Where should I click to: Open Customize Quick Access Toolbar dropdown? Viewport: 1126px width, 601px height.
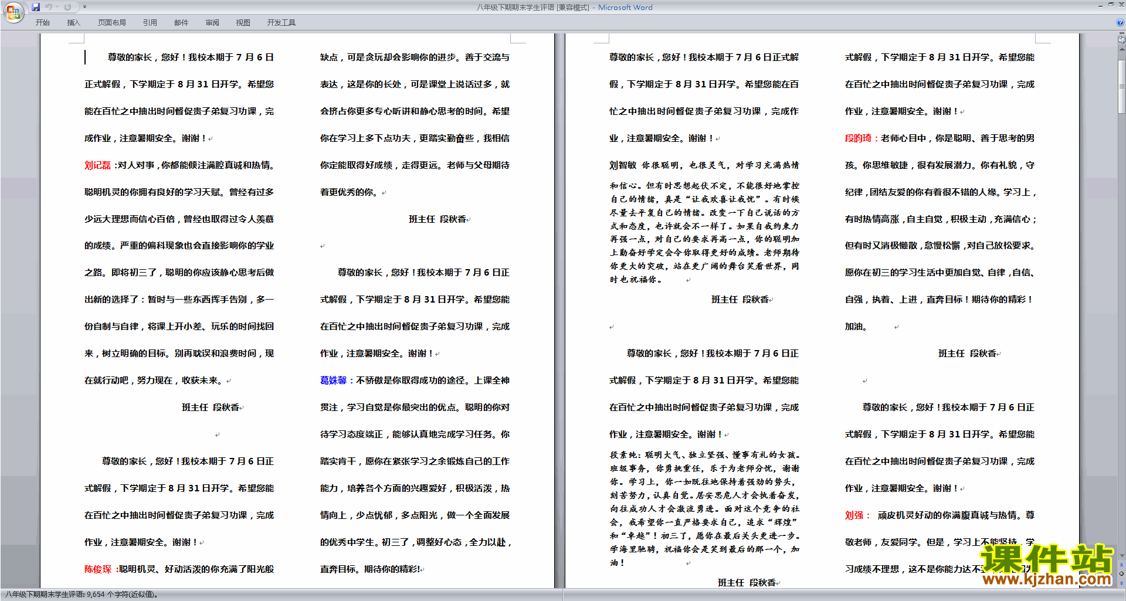(84, 7)
